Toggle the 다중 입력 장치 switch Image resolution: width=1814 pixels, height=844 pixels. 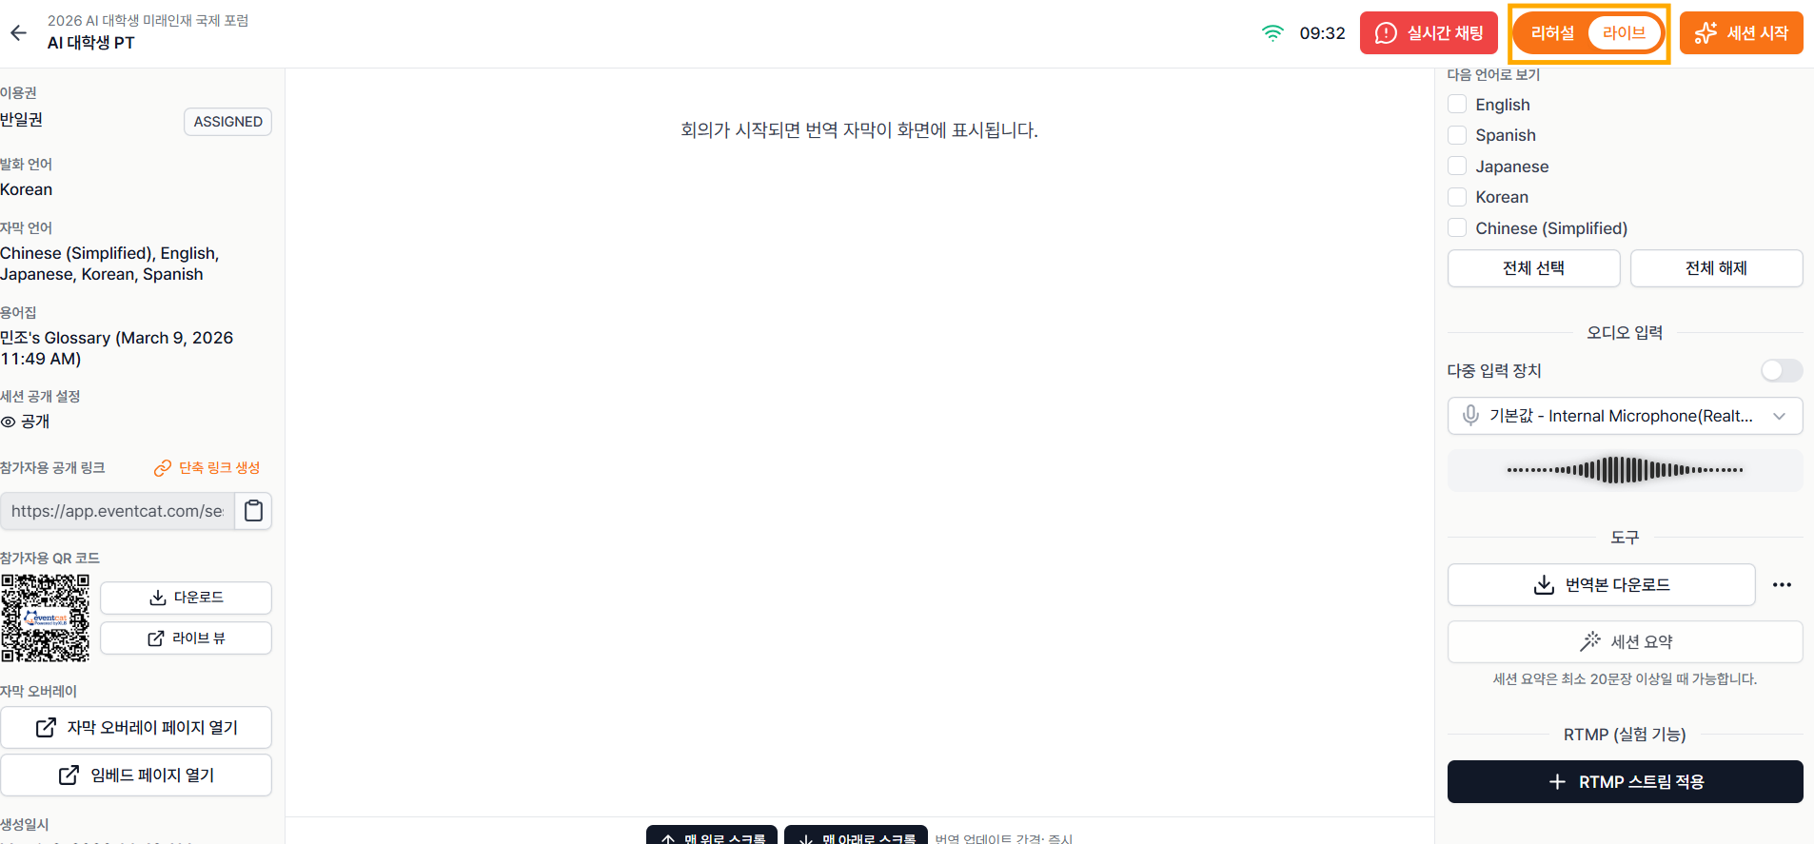(1781, 370)
